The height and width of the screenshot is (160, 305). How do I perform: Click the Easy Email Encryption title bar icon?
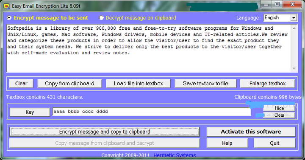tap(6, 6)
